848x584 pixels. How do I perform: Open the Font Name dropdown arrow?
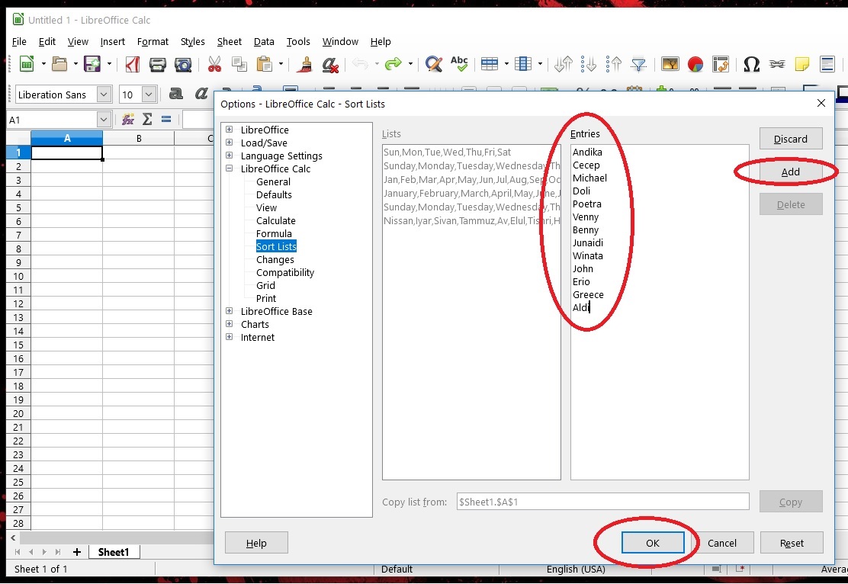[104, 94]
